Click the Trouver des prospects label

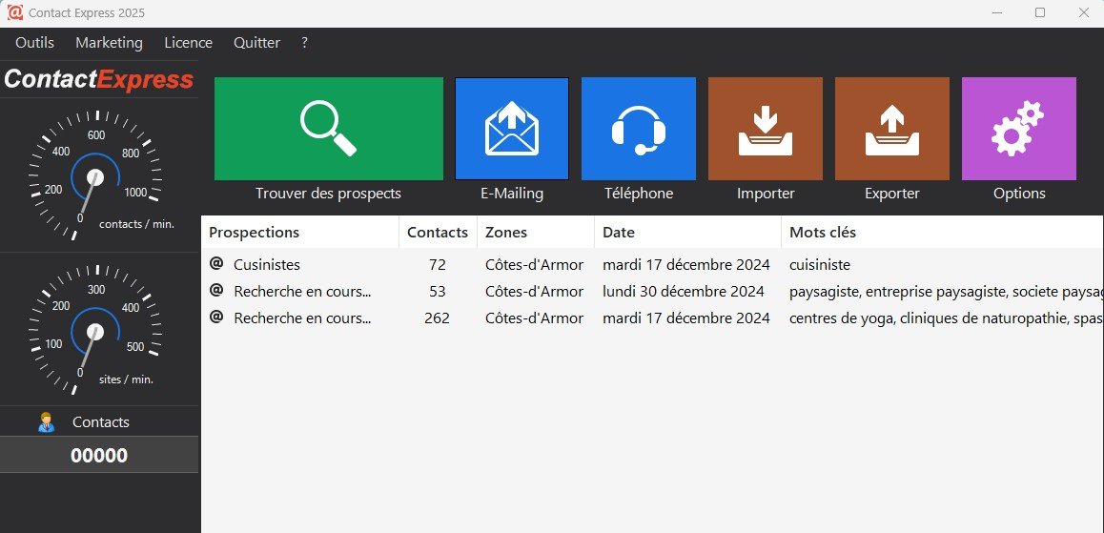328,193
